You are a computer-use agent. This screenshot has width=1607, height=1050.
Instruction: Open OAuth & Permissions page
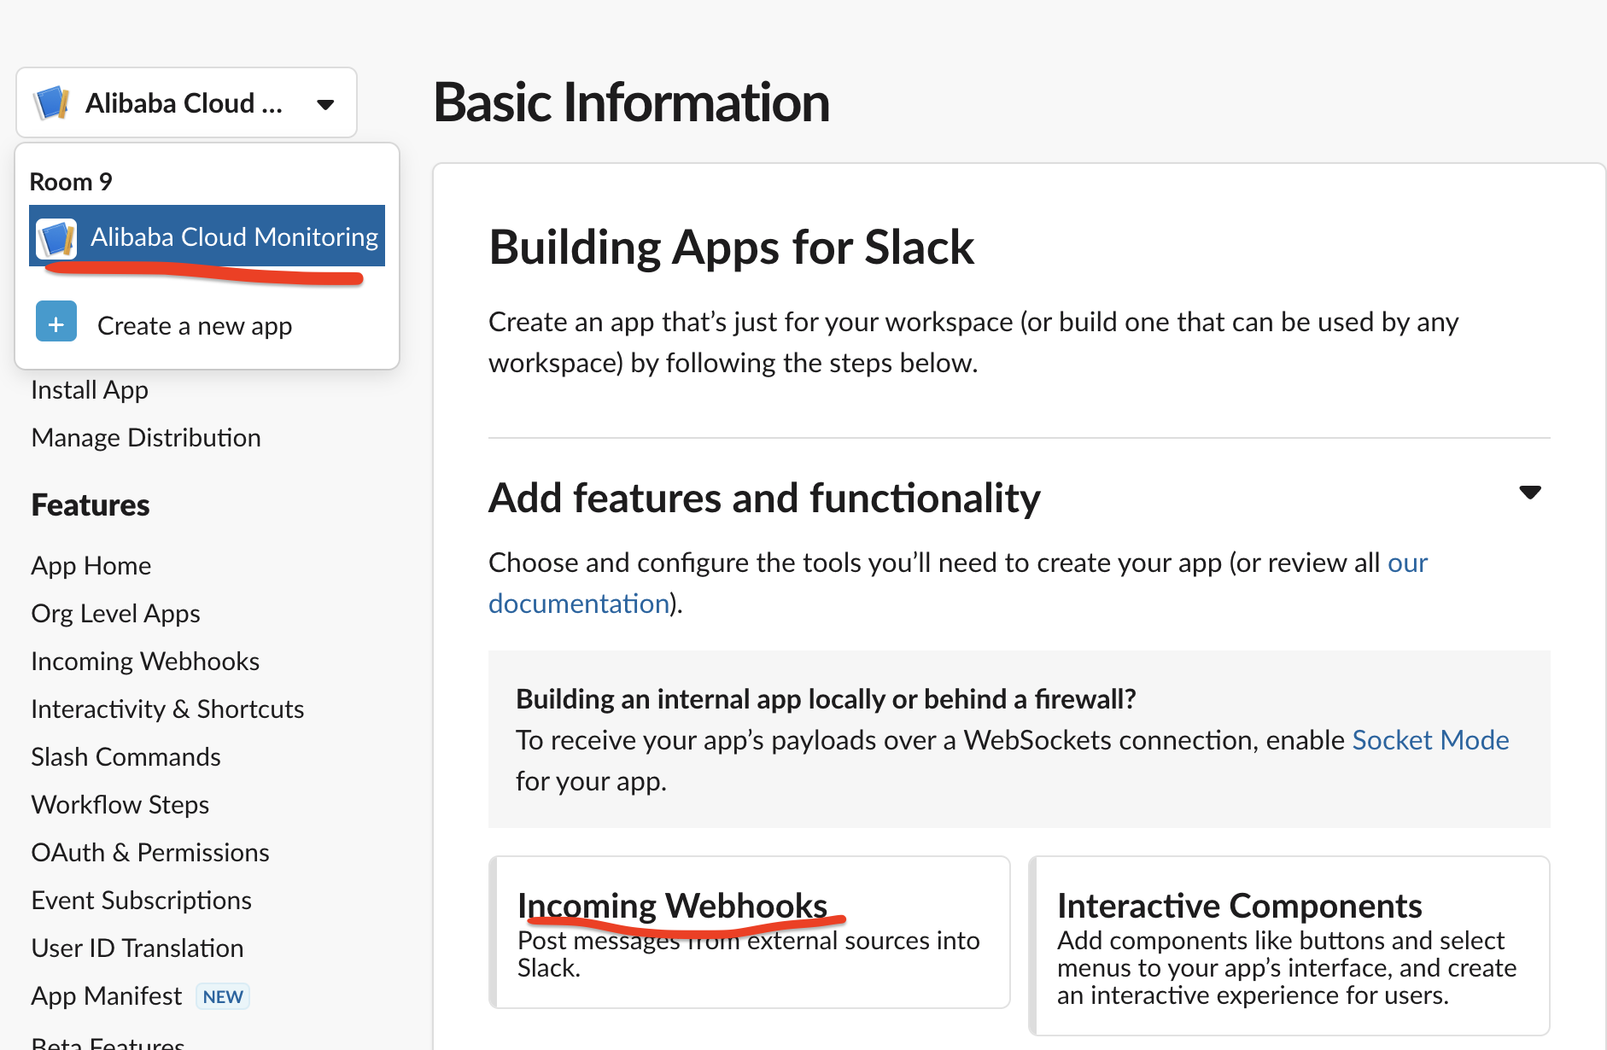point(150,853)
